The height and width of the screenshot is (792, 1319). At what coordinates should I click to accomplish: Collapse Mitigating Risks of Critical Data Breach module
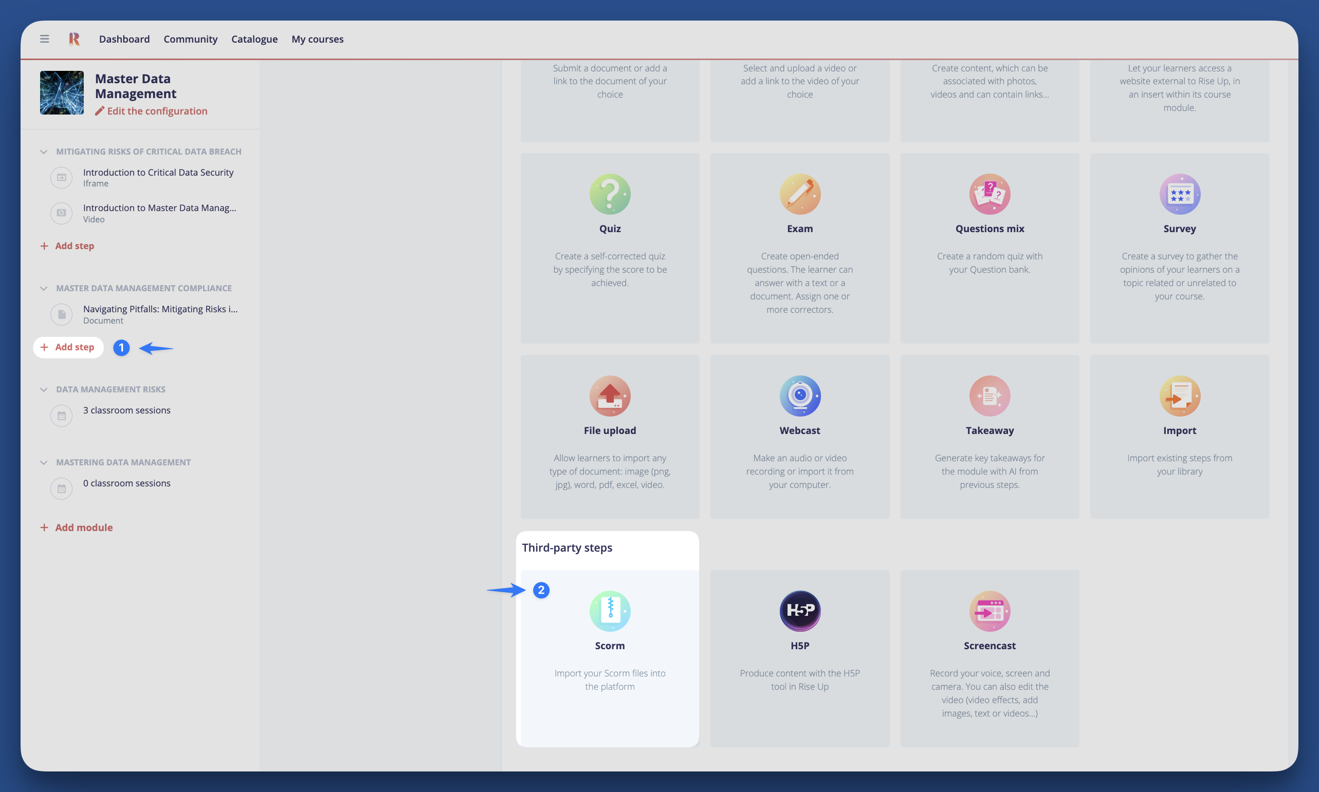(x=44, y=152)
